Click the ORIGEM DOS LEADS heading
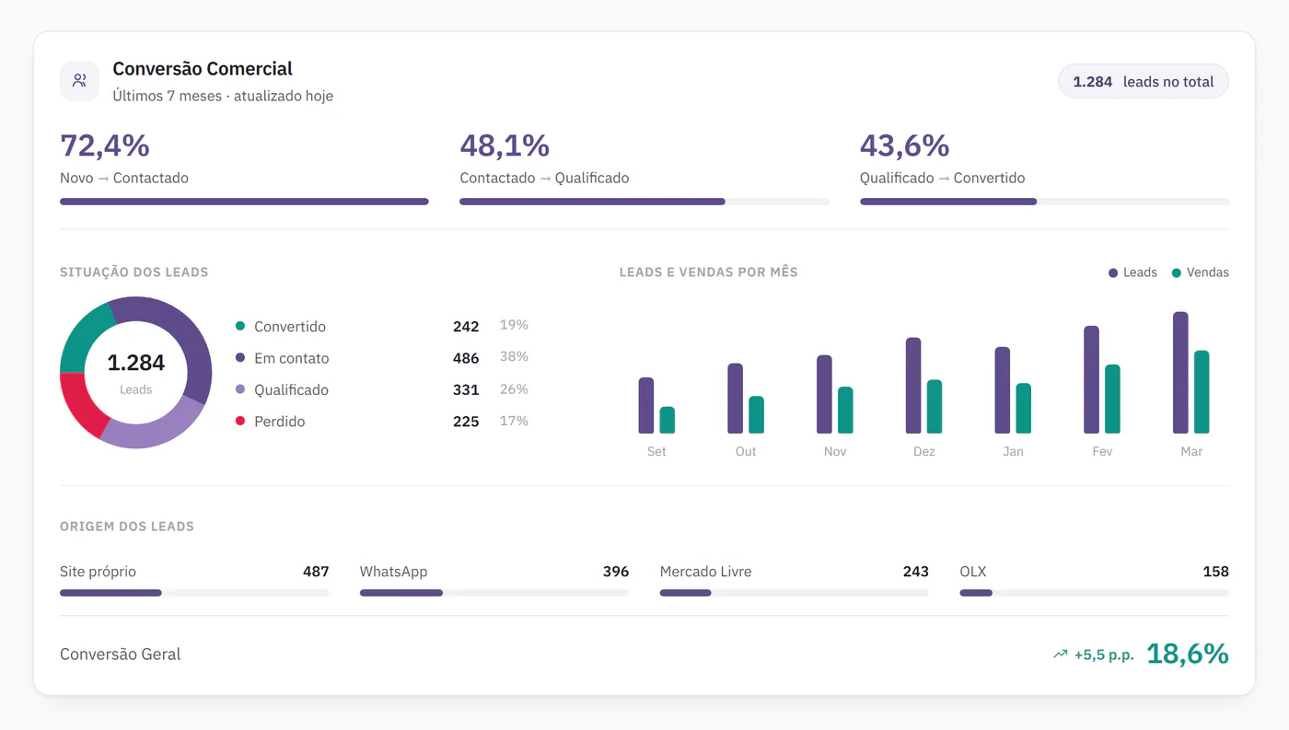The image size is (1289, 730). 127,527
